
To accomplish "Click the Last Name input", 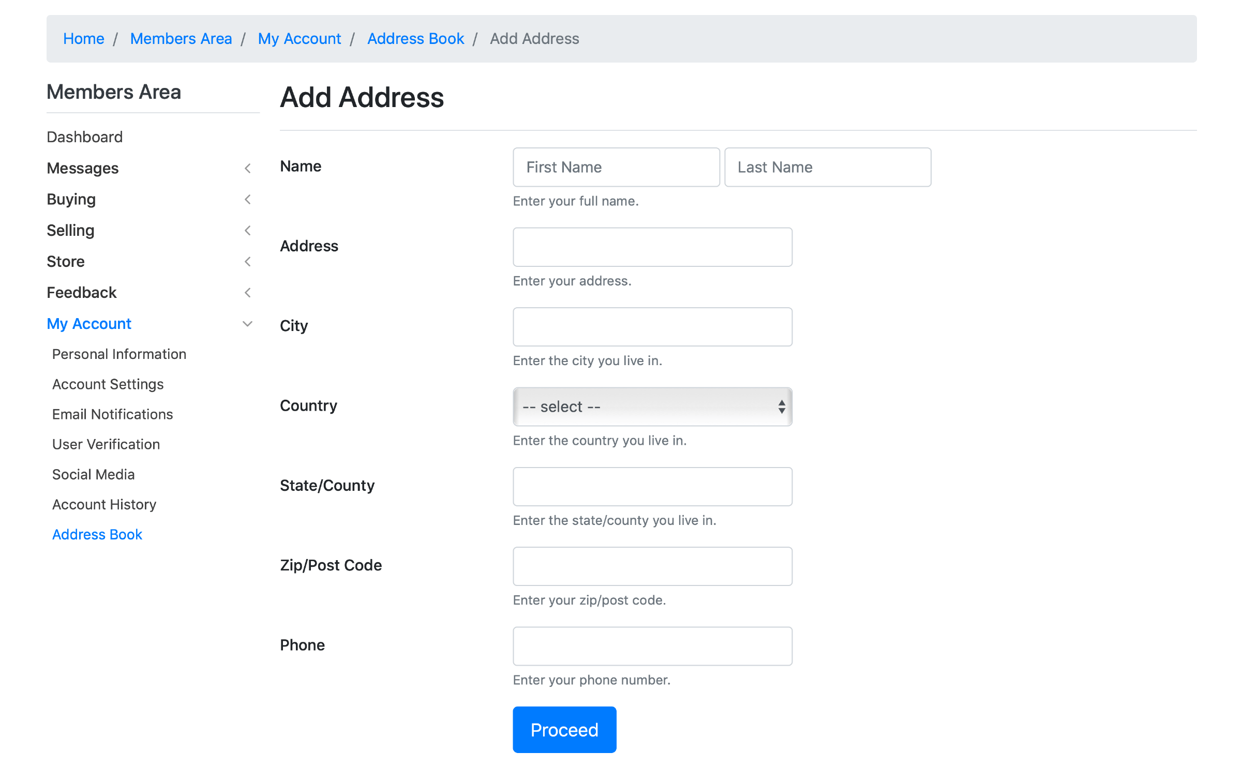I will point(828,168).
